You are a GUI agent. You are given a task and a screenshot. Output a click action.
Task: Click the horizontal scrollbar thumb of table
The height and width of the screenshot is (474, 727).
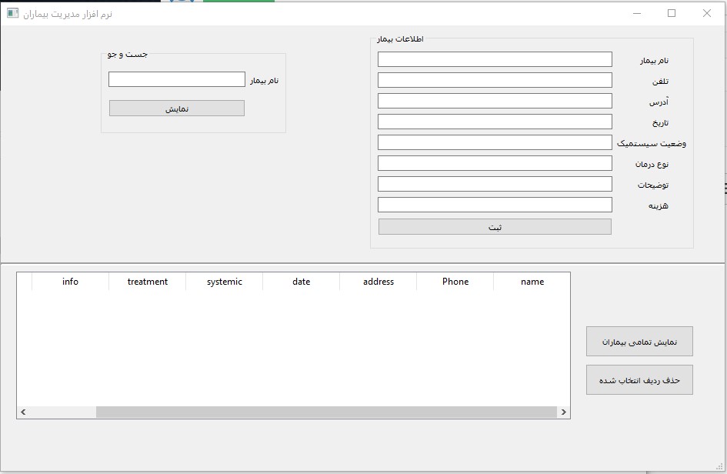pos(326,412)
